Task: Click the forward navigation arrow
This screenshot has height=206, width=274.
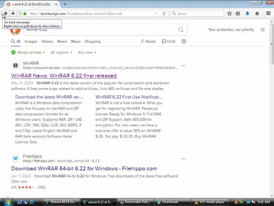Action: click(13, 13)
